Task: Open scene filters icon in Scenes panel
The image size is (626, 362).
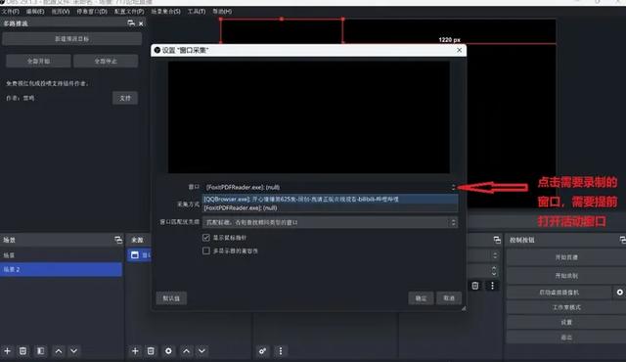Action: coord(40,351)
